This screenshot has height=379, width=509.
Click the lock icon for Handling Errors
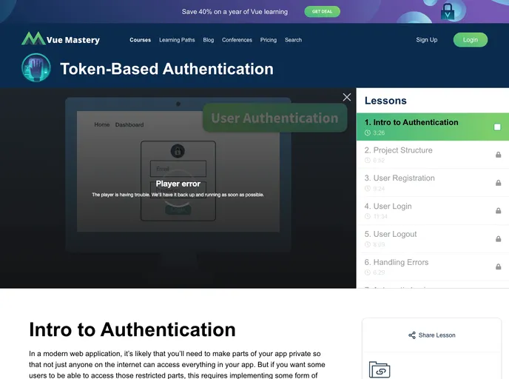click(x=499, y=266)
